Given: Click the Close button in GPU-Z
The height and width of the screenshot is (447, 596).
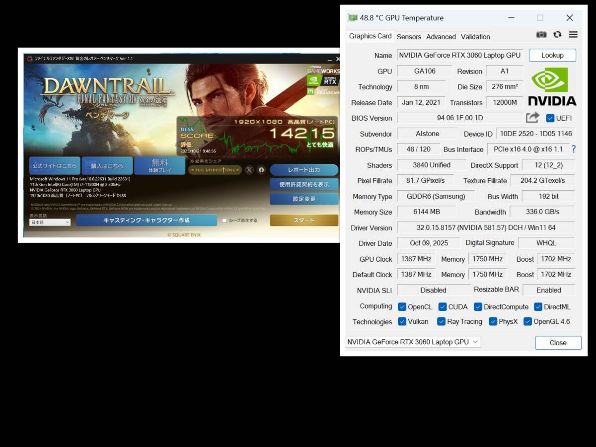Looking at the screenshot, I should pos(558,343).
